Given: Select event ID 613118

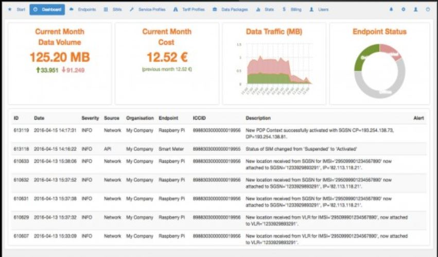Looking at the screenshot, I should 21,149.
